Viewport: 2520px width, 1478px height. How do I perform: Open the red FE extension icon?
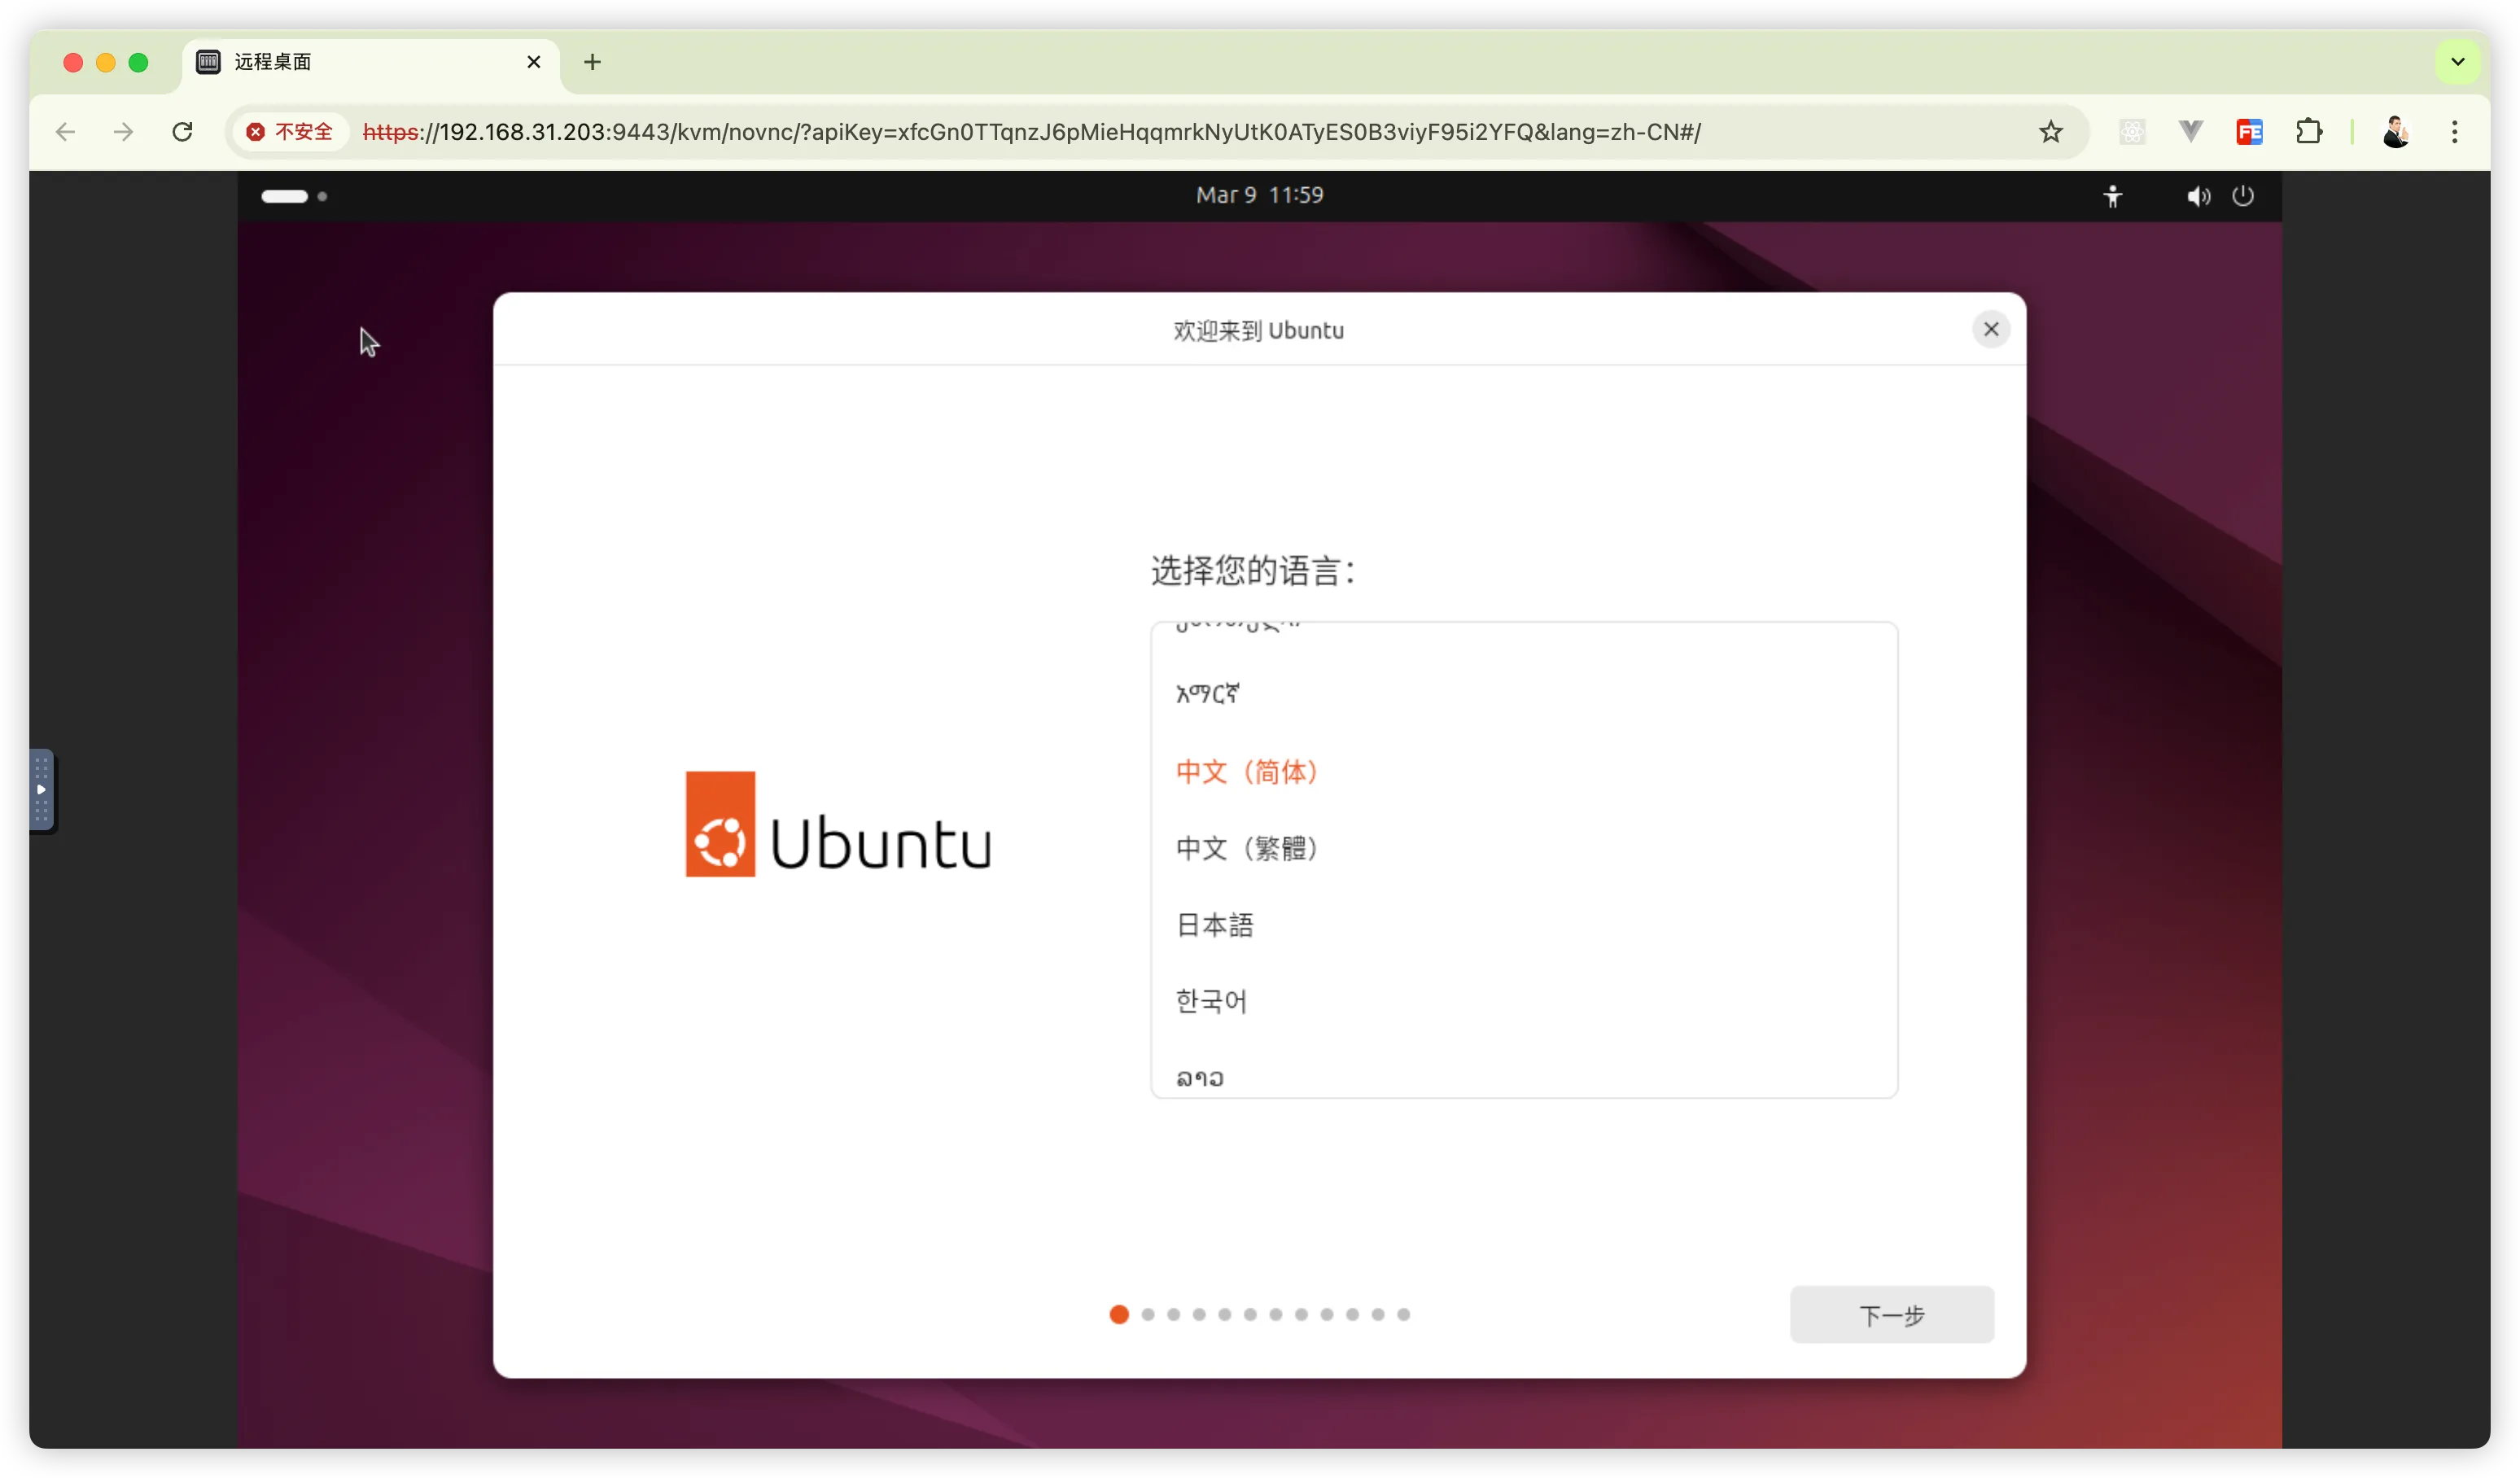click(x=2249, y=132)
